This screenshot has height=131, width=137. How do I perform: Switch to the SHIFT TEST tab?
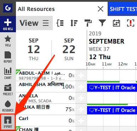[122, 9]
